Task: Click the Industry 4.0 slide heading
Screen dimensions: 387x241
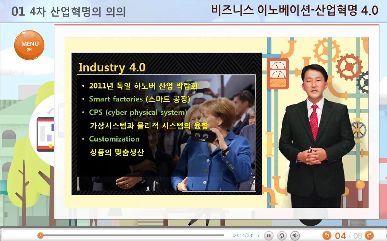Action: pos(112,67)
